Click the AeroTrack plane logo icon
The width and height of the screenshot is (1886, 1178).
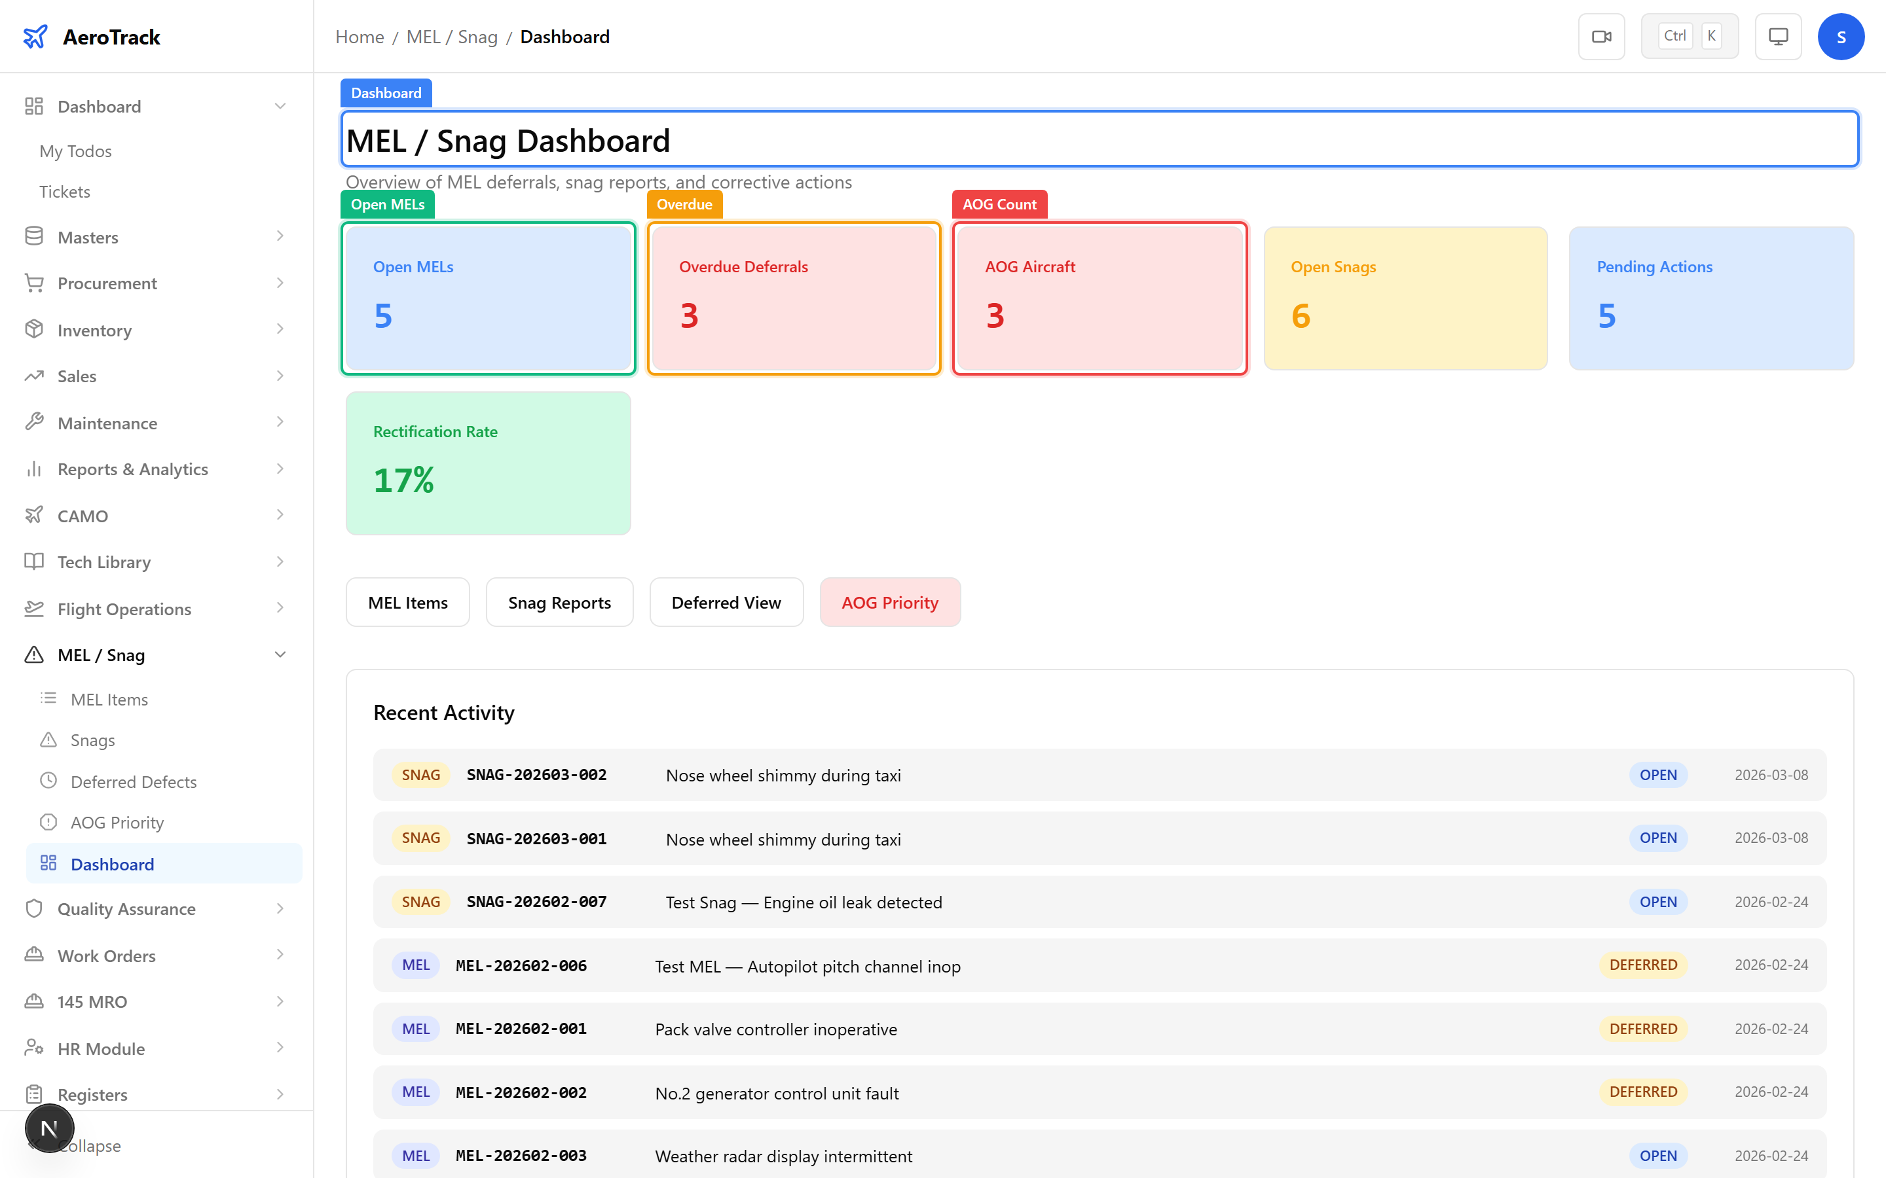[35, 36]
